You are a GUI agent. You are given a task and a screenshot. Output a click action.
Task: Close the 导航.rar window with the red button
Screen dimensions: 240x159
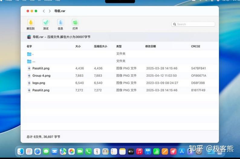[x=28, y=11]
